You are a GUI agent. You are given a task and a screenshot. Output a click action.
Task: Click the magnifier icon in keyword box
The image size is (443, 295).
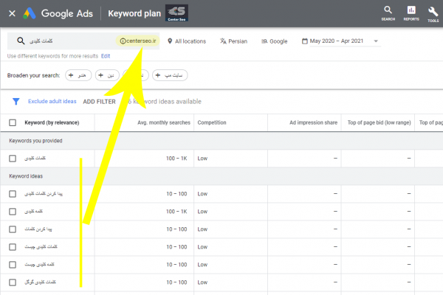point(21,41)
